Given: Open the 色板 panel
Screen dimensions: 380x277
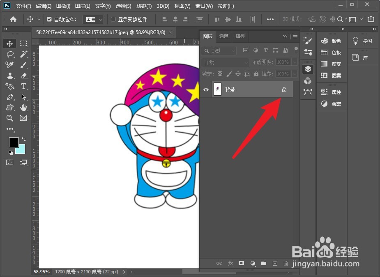Looking at the screenshot, I should [x=331, y=52].
